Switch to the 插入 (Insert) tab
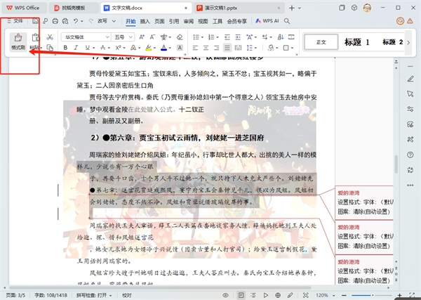 (x=145, y=21)
